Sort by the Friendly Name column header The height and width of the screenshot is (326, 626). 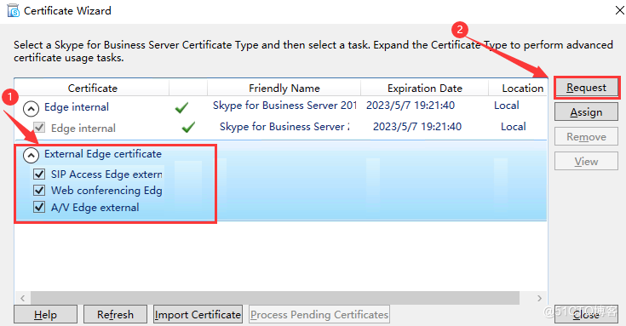pyautogui.click(x=284, y=88)
